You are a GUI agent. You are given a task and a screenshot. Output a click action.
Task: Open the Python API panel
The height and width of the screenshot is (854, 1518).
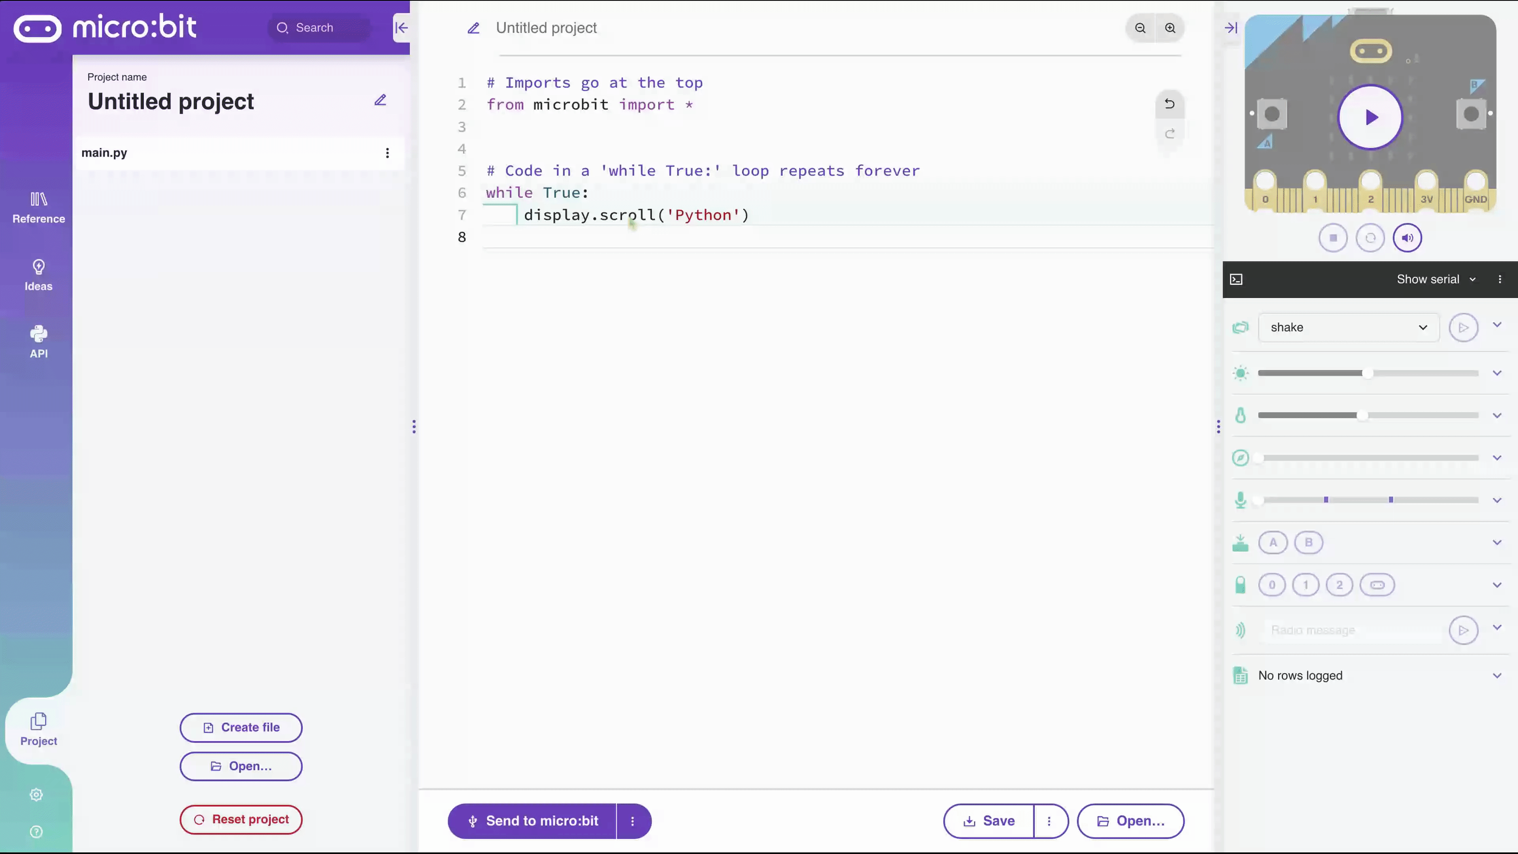click(x=38, y=342)
